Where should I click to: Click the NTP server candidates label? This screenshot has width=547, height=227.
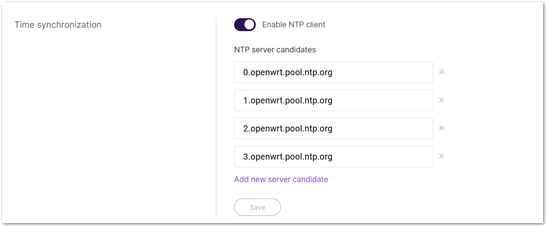point(275,50)
